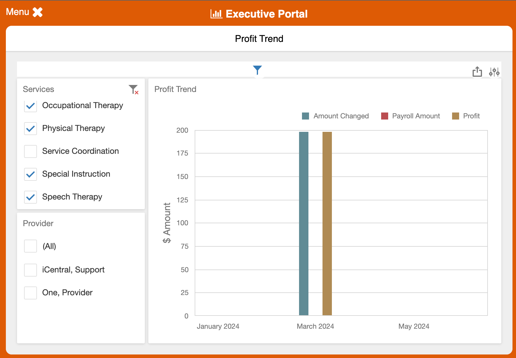Click the white X close icon beside Menu

tap(37, 12)
